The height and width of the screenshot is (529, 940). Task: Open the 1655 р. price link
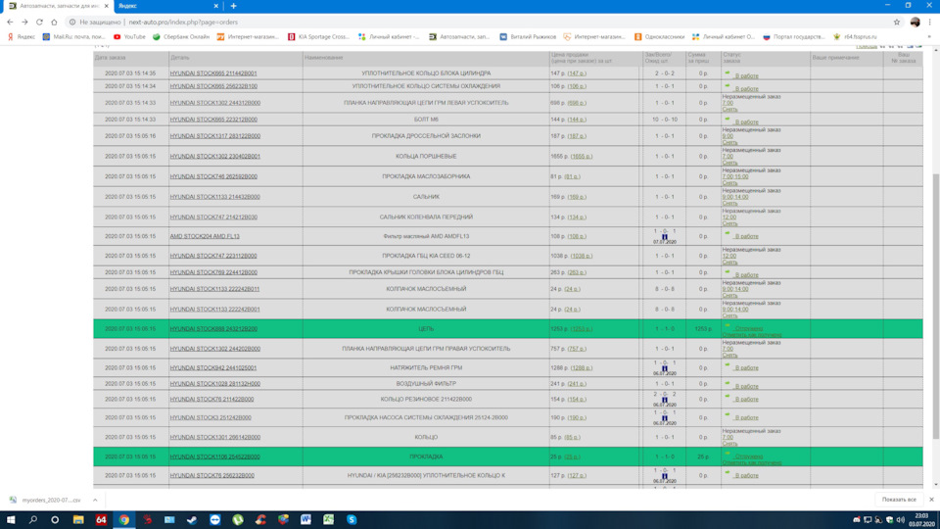point(581,156)
